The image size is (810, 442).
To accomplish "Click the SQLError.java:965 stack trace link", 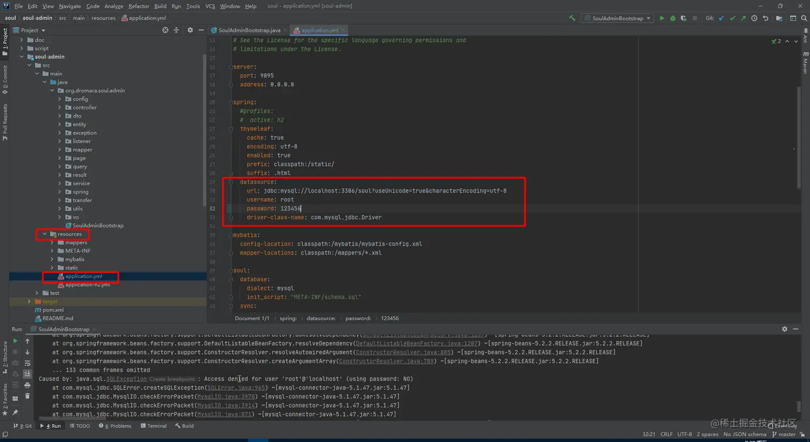I will (236, 388).
